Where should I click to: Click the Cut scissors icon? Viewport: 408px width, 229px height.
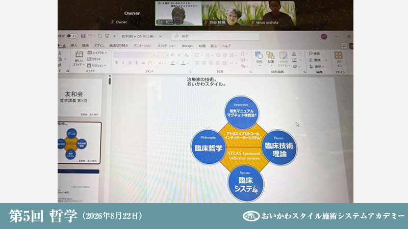[x=60, y=53]
